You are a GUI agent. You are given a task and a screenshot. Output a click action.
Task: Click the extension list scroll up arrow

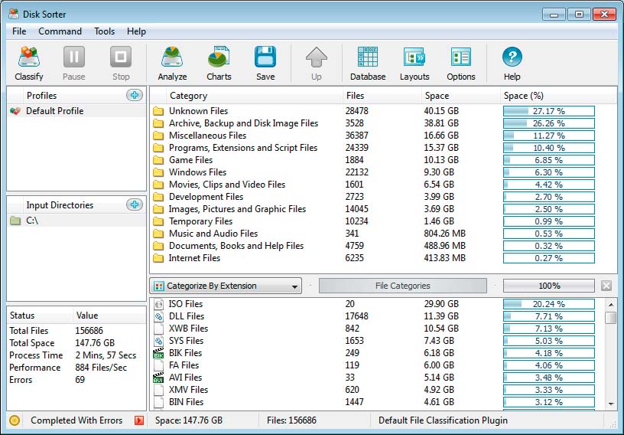(611, 305)
